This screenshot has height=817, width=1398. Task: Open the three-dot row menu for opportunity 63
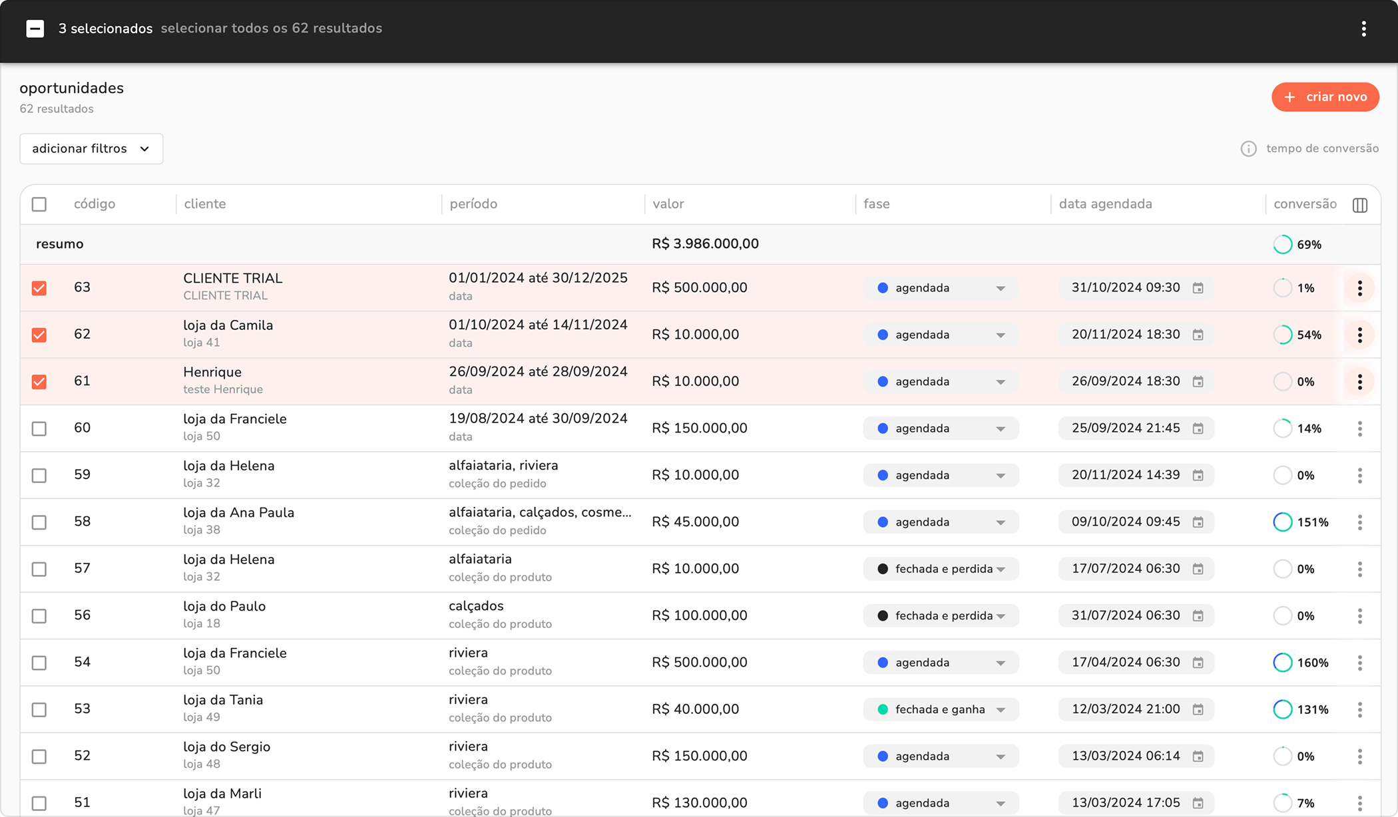pyautogui.click(x=1359, y=288)
